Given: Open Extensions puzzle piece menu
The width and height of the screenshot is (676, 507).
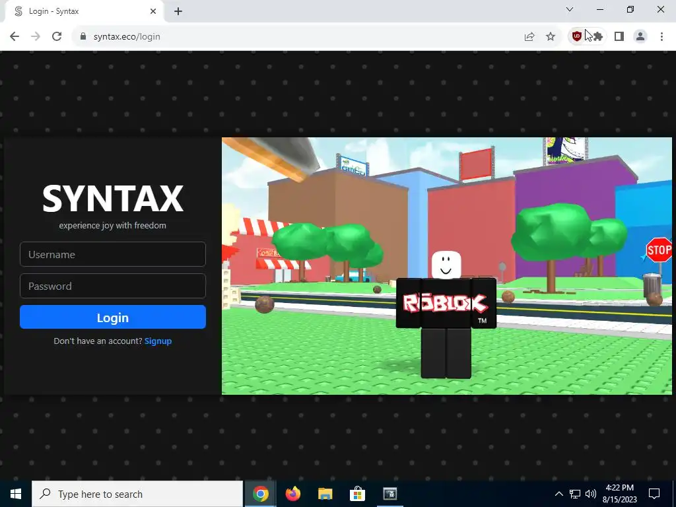Looking at the screenshot, I should tap(598, 37).
